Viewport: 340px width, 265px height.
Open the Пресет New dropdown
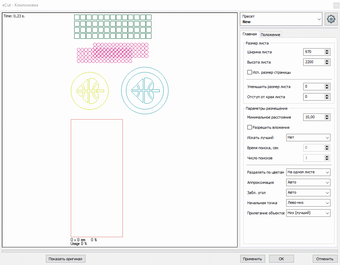pyautogui.click(x=281, y=19)
